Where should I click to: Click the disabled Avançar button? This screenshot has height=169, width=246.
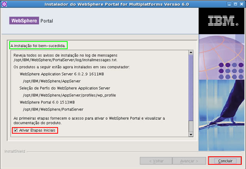[x=189, y=161]
